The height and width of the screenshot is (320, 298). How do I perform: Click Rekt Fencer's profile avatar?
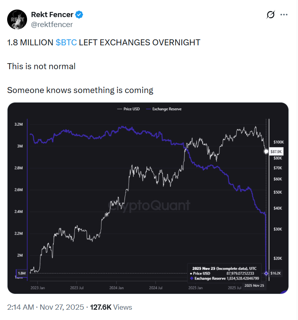[x=17, y=19]
